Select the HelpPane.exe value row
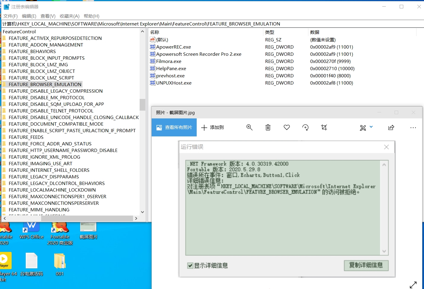The height and width of the screenshot is (289, 424). pos(171,69)
